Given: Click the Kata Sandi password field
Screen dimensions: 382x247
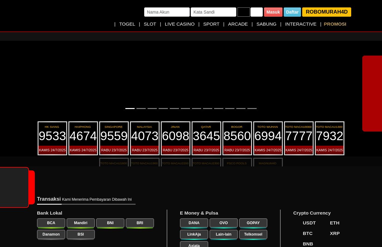Looking at the screenshot, I should (x=213, y=12).
